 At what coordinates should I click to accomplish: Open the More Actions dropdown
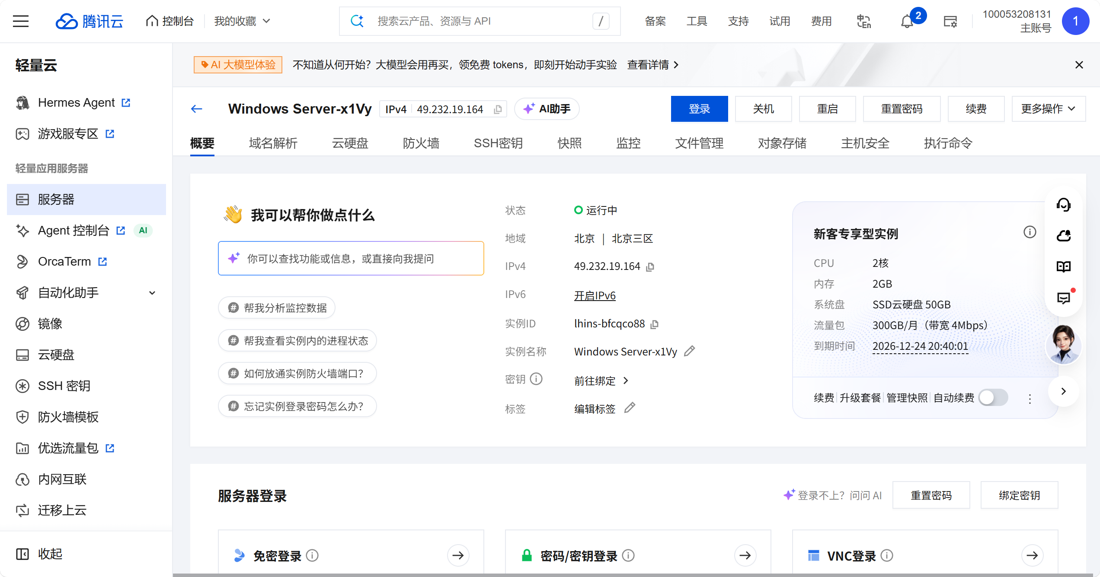(1049, 109)
